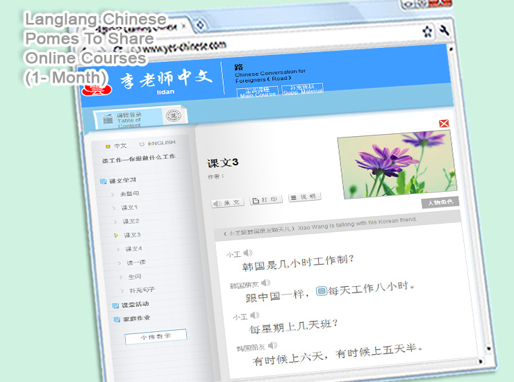
Task: Click the sentence 有时候上六天，有时候上五天半。
Action: point(338,354)
